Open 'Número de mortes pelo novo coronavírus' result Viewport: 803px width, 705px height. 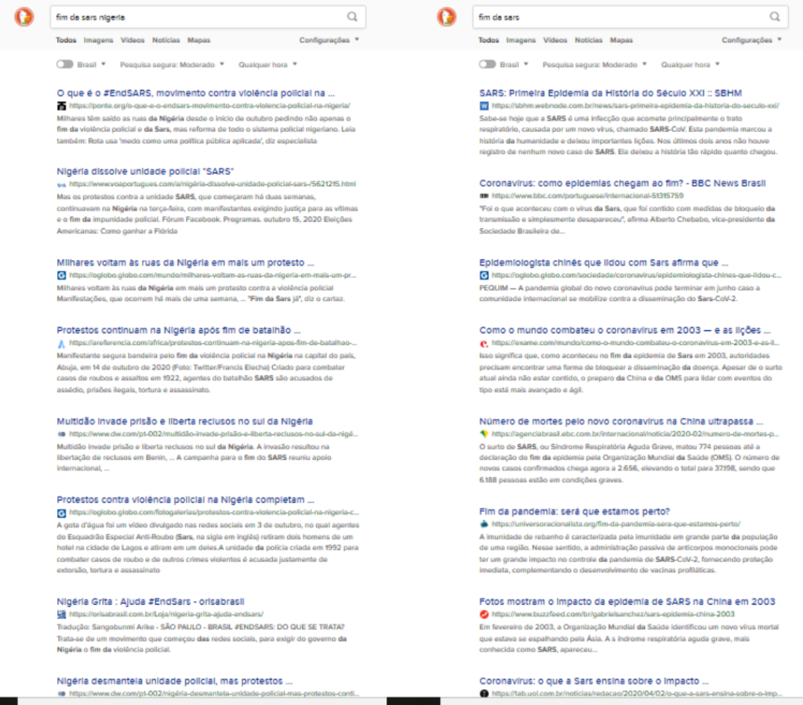(621, 421)
